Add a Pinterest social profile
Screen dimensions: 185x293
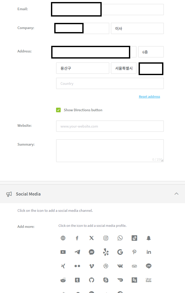point(134,252)
